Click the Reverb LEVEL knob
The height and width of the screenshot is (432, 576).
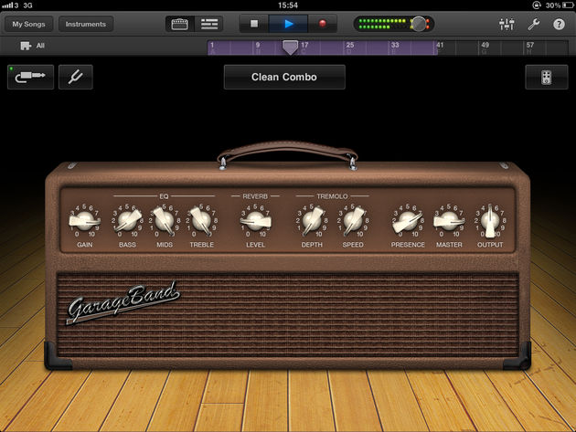pos(255,221)
